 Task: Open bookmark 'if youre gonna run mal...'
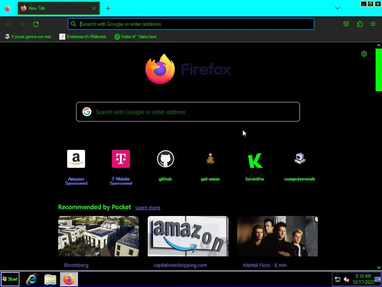coord(29,37)
